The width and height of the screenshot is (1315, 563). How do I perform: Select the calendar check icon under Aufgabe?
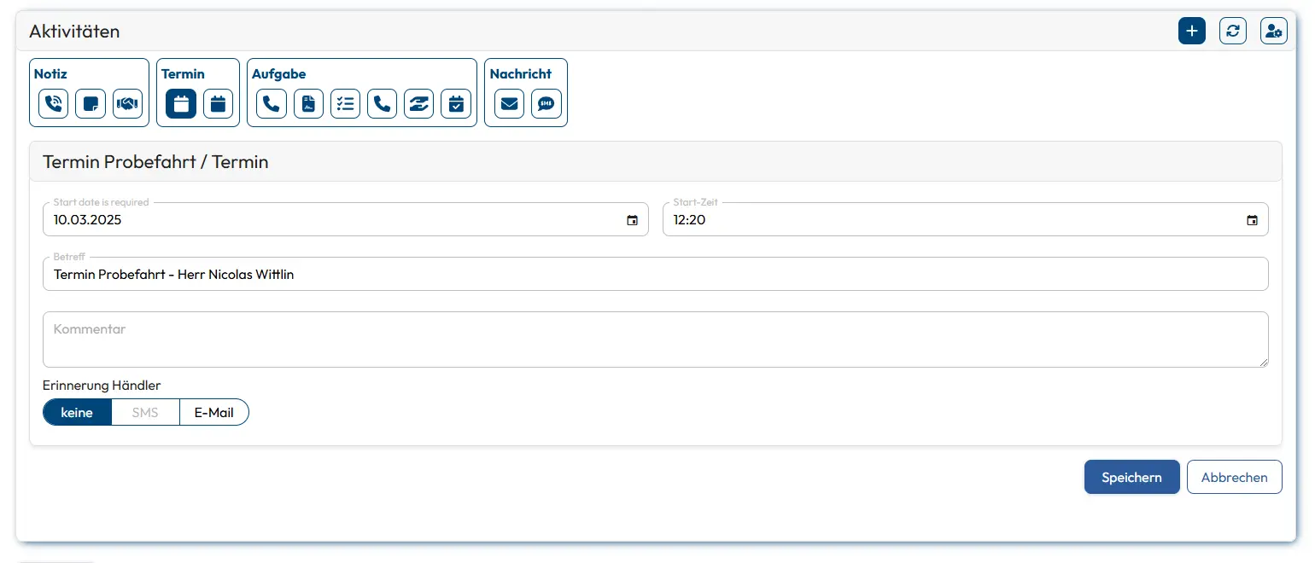[x=456, y=104]
